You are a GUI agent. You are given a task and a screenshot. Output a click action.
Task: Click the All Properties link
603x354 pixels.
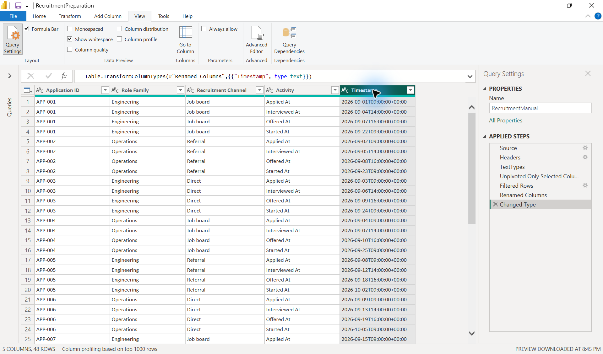(506, 121)
